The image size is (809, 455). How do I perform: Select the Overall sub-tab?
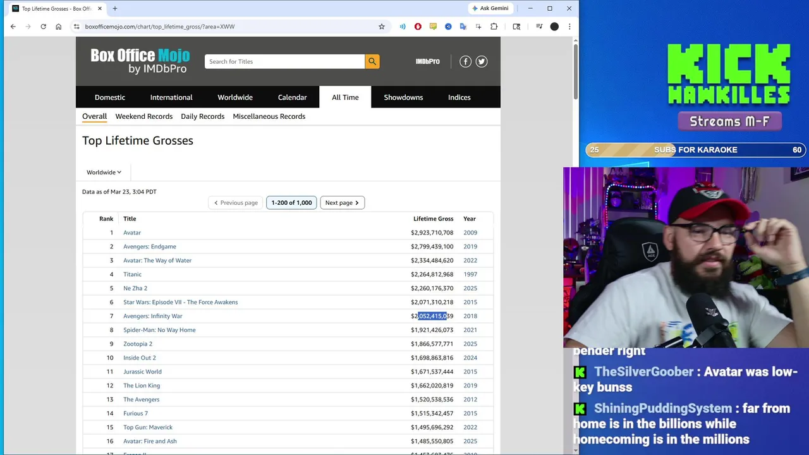click(x=94, y=116)
